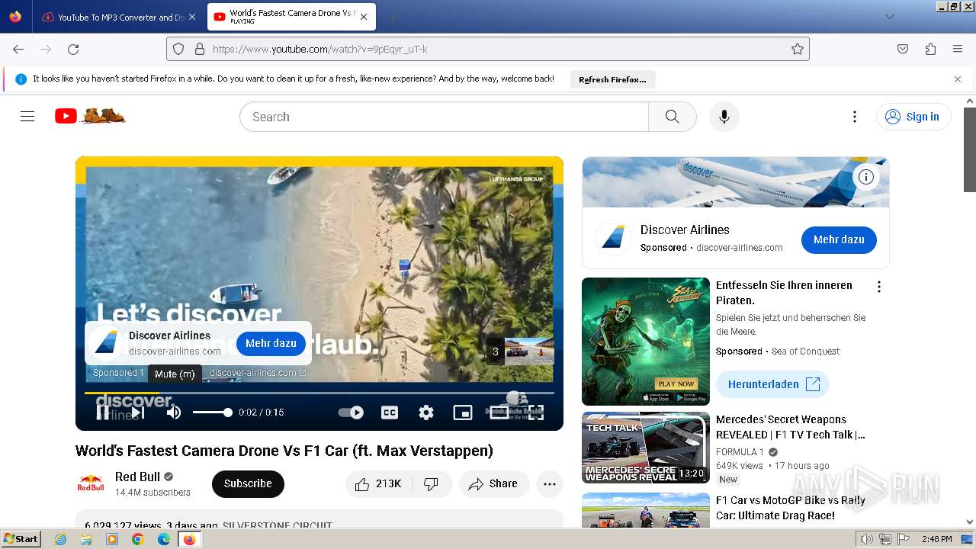Open the ad info icon on the Discover banner
This screenshot has width=976, height=549.
866,177
